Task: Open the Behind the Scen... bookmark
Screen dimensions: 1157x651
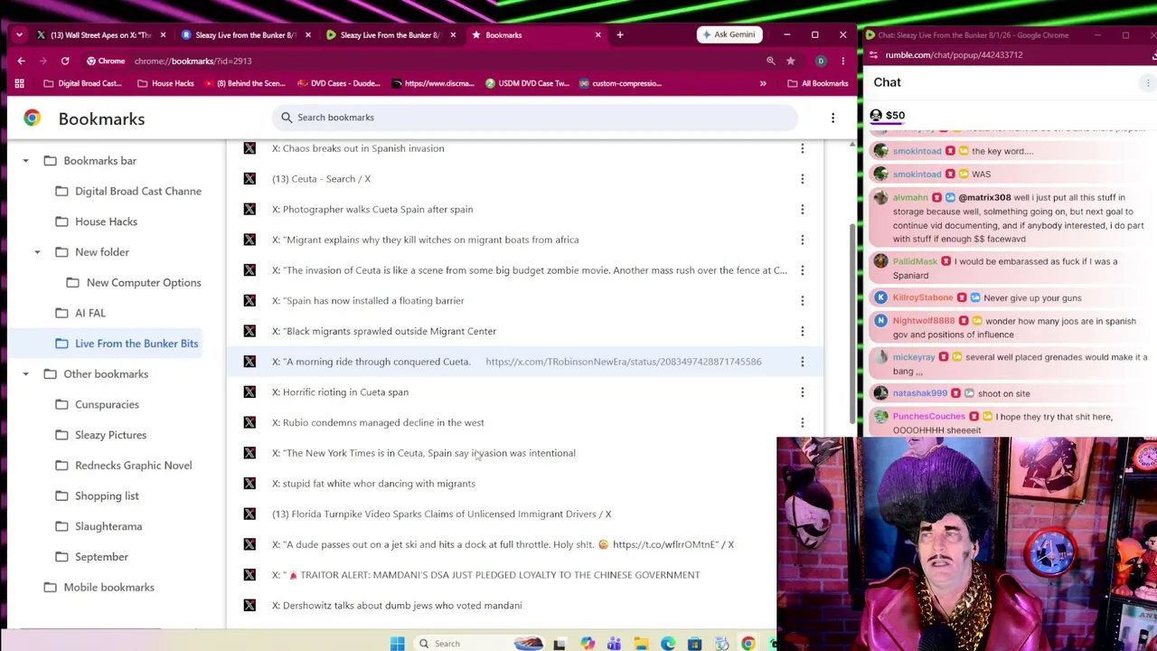Action: pos(245,83)
